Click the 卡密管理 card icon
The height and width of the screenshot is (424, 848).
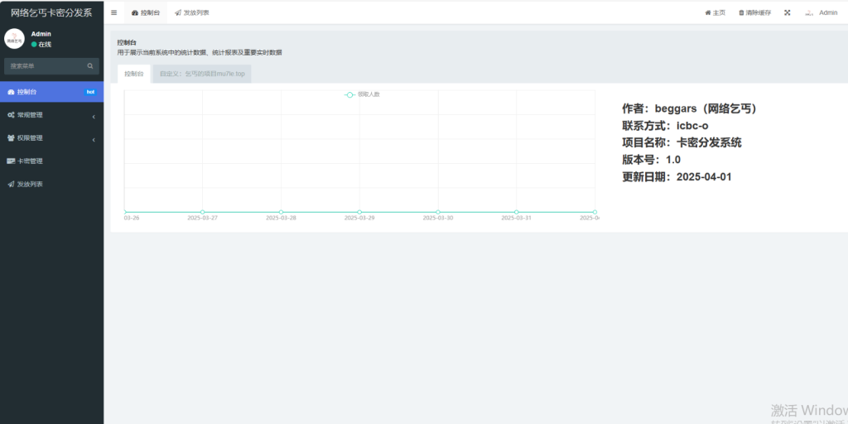click(x=11, y=161)
